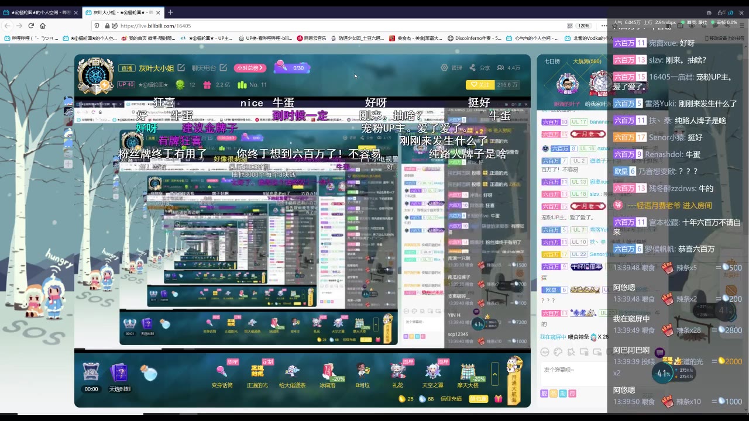Click the No. 11 ranking bars icon
749x421 pixels.
pyautogui.click(x=242, y=85)
